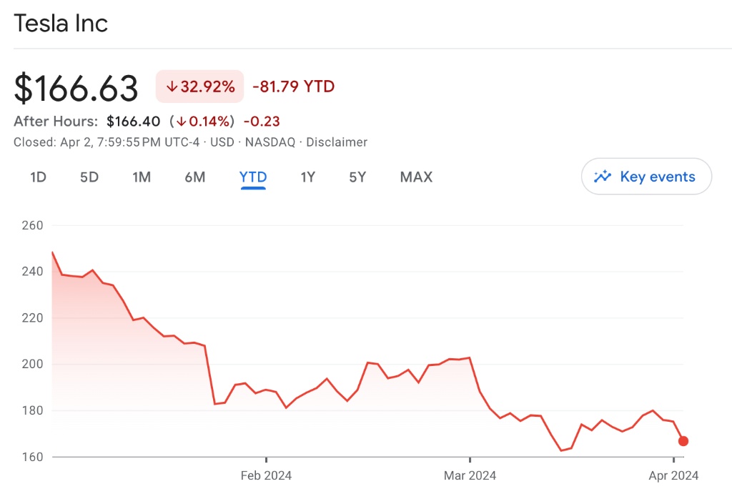This screenshot has width=732, height=499.
Task: View the 1Y price history
Action: 307,177
